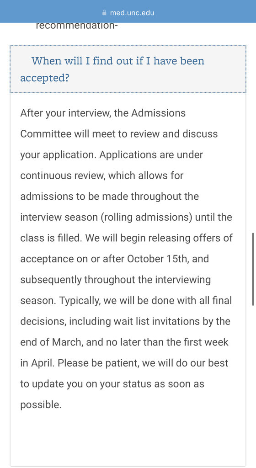Image resolution: width=256 pixels, height=468 pixels.
Task: Click the final word 'possible.'
Action: (x=41, y=405)
